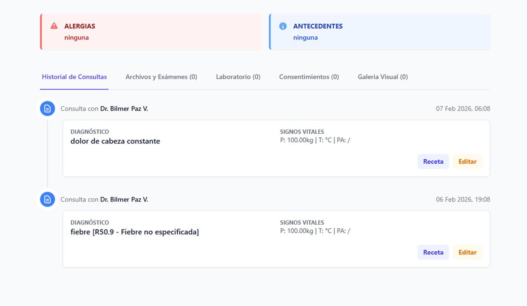Switch to the Archivos y Exámenes tab

(161, 76)
